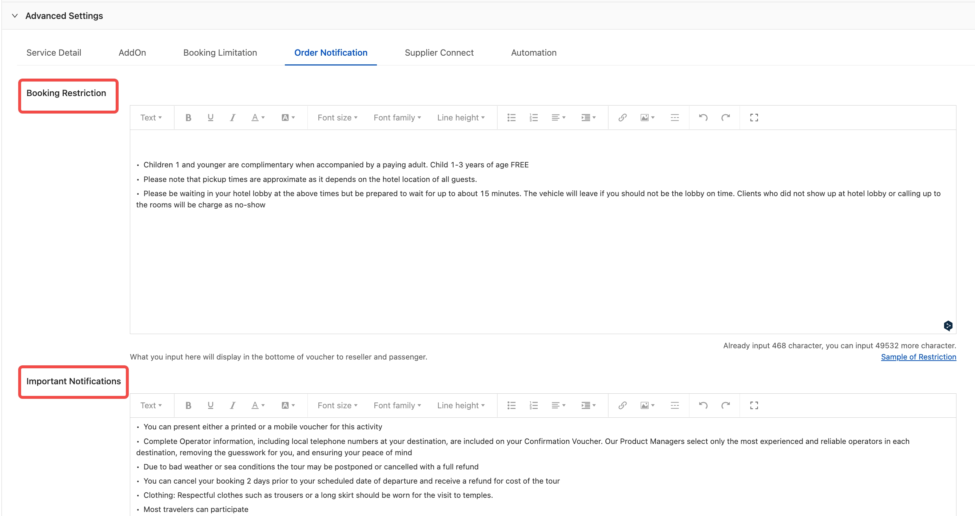Click bullet list icon in Booking Restriction toolbar

[512, 118]
